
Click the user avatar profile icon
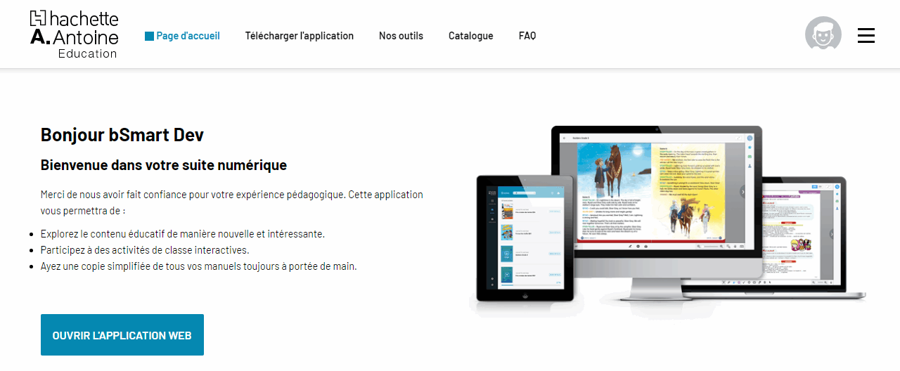pyautogui.click(x=823, y=34)
